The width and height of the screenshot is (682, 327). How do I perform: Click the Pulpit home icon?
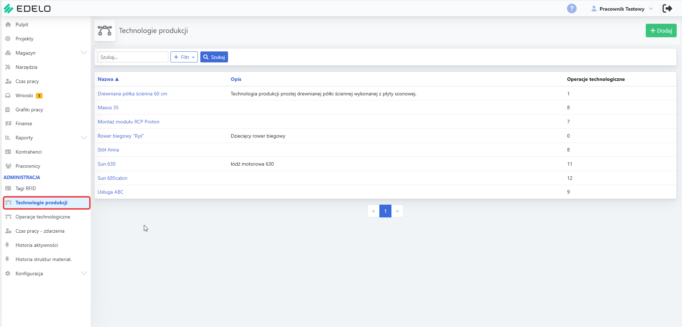click(x=8, y=24)
